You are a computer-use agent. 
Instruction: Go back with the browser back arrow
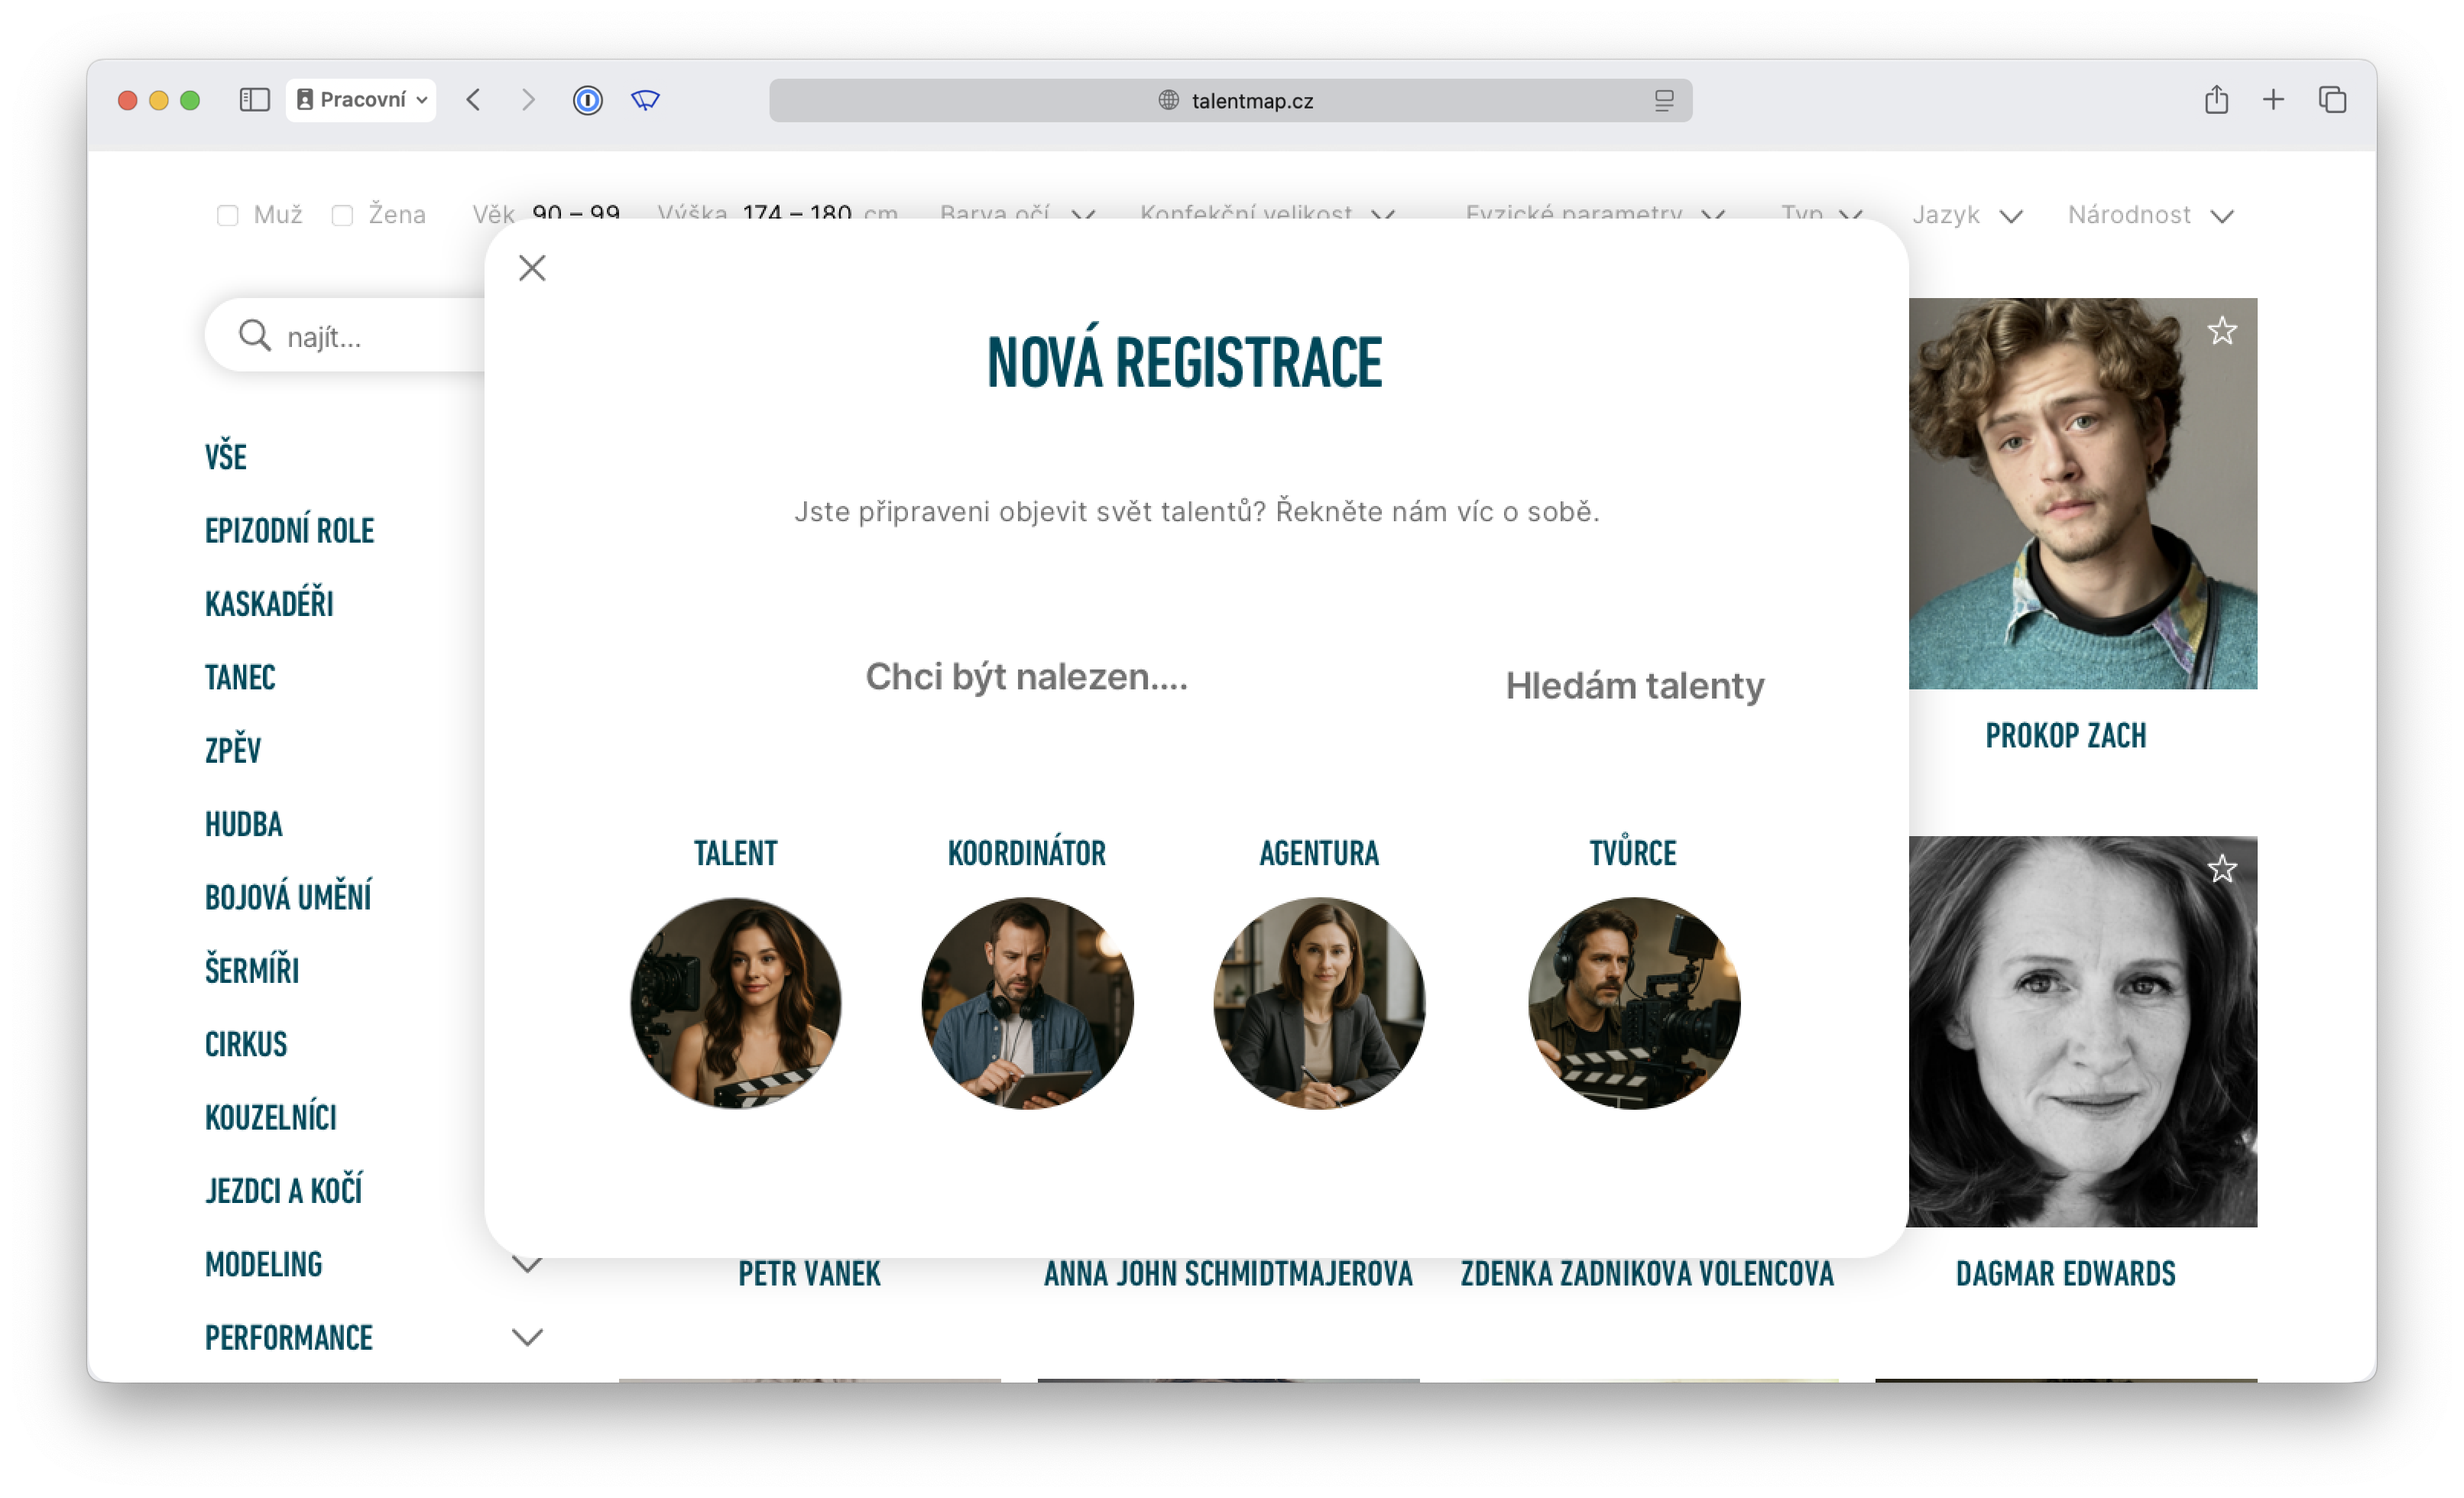tap(474, 100)
